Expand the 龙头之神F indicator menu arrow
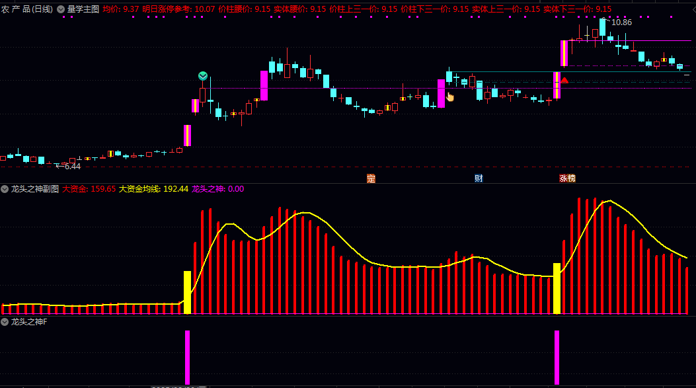The height and width of the screenshot is (388, 696). click(5, 322)
